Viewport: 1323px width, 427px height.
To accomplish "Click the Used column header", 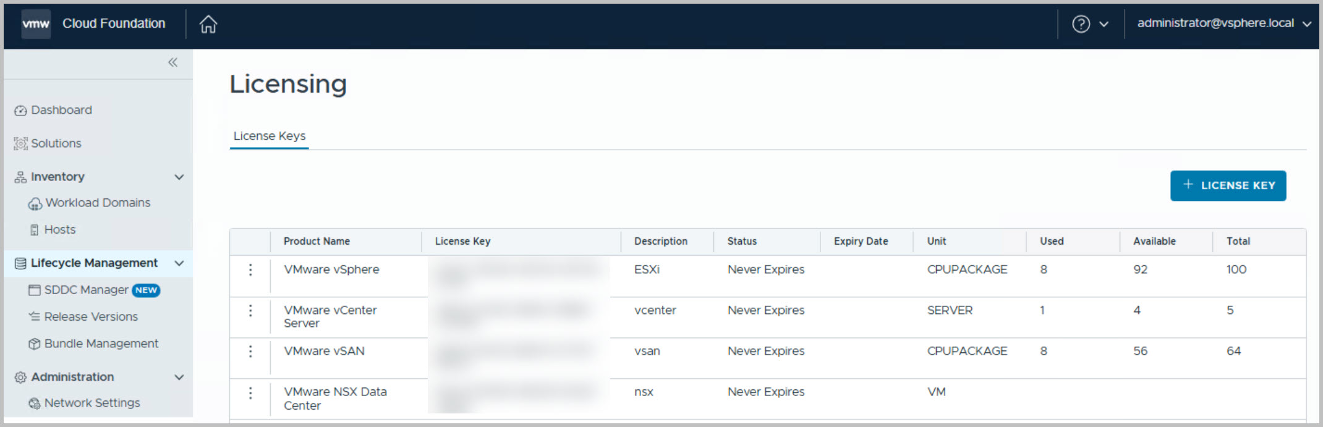I will tap(1052, 242).
